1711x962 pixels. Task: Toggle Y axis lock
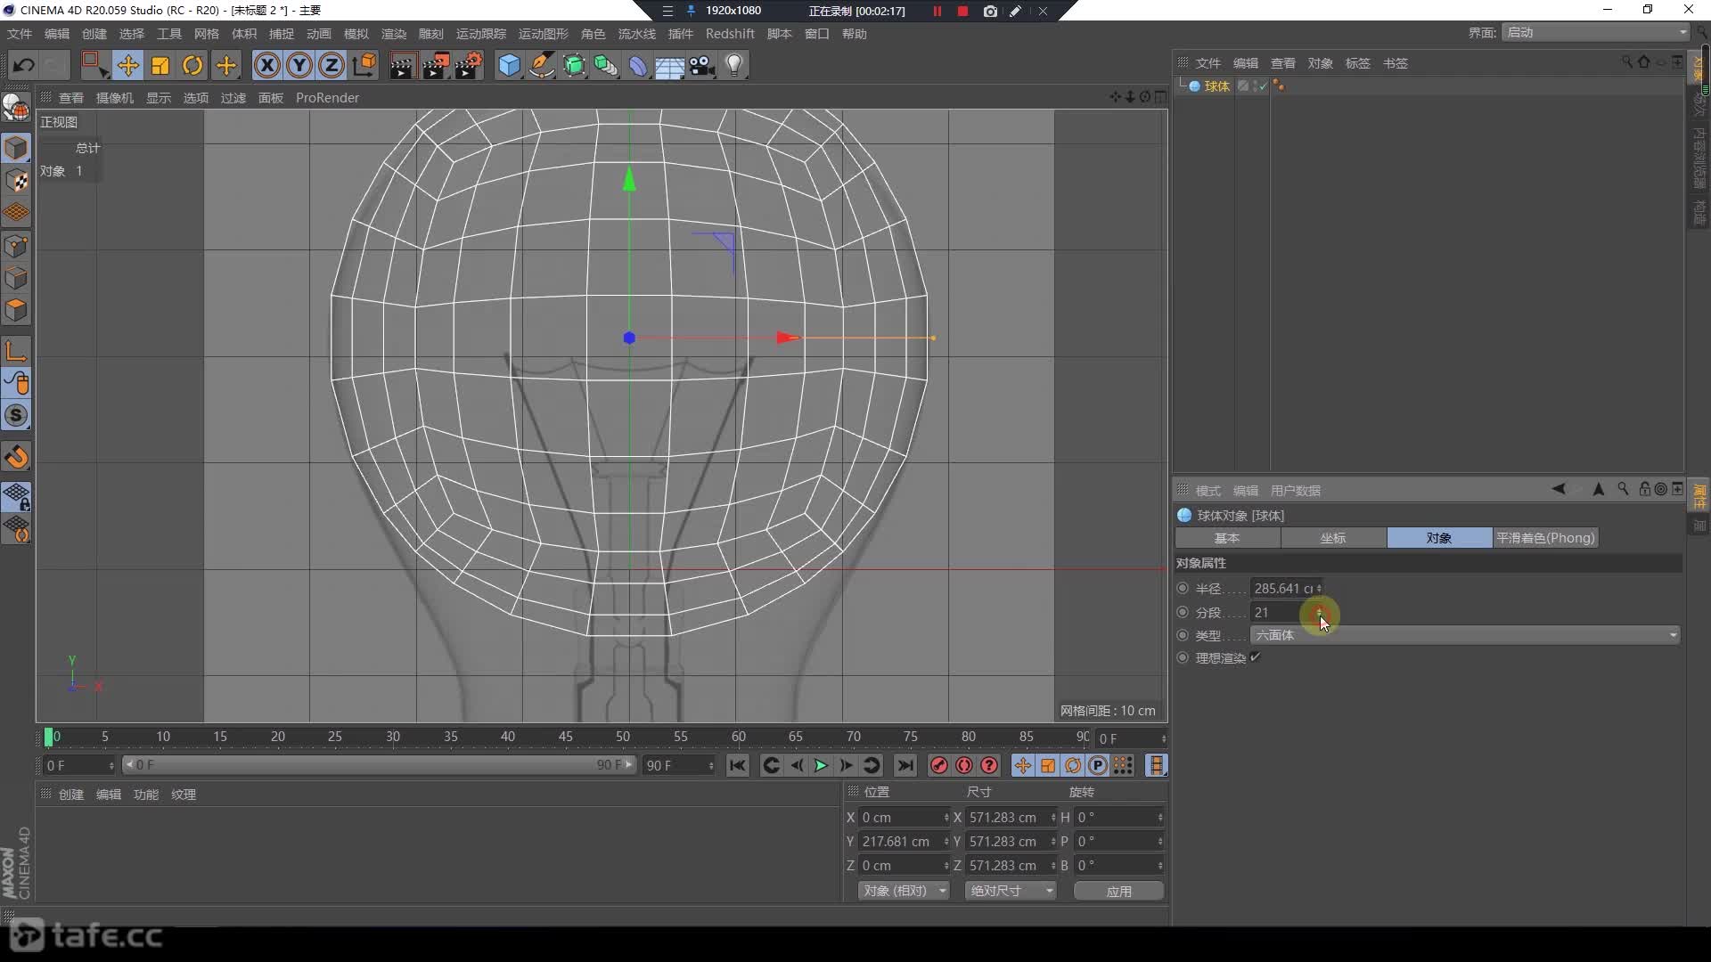click(299, 65)
